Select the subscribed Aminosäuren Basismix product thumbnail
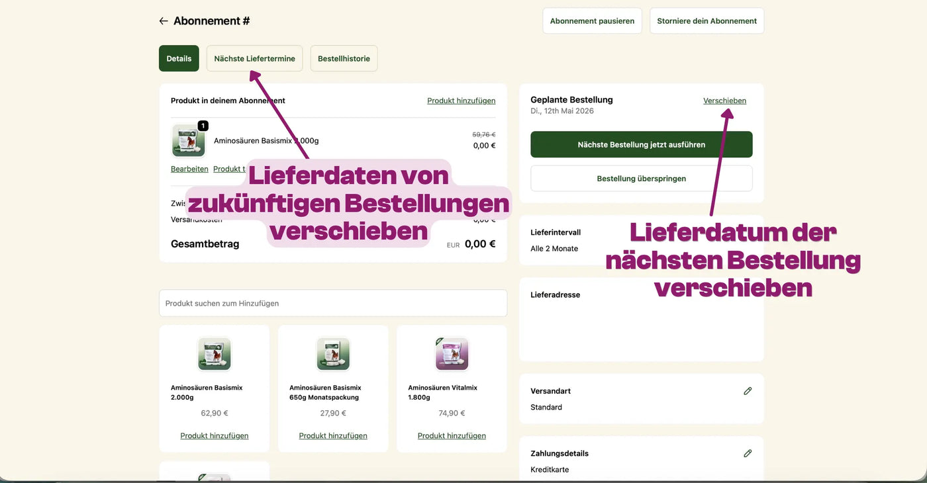The height and width of the screenshot is (483, 927). pyautogui.click(x=189, y=140)
